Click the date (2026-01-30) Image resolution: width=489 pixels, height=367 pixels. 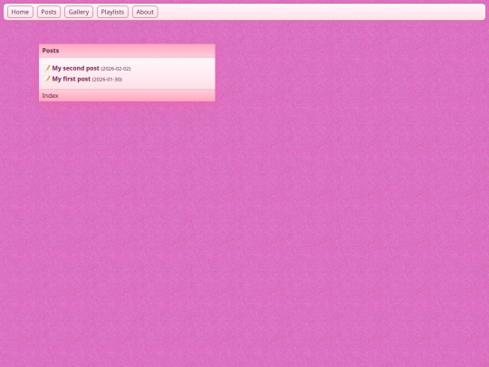coord(107,80)
